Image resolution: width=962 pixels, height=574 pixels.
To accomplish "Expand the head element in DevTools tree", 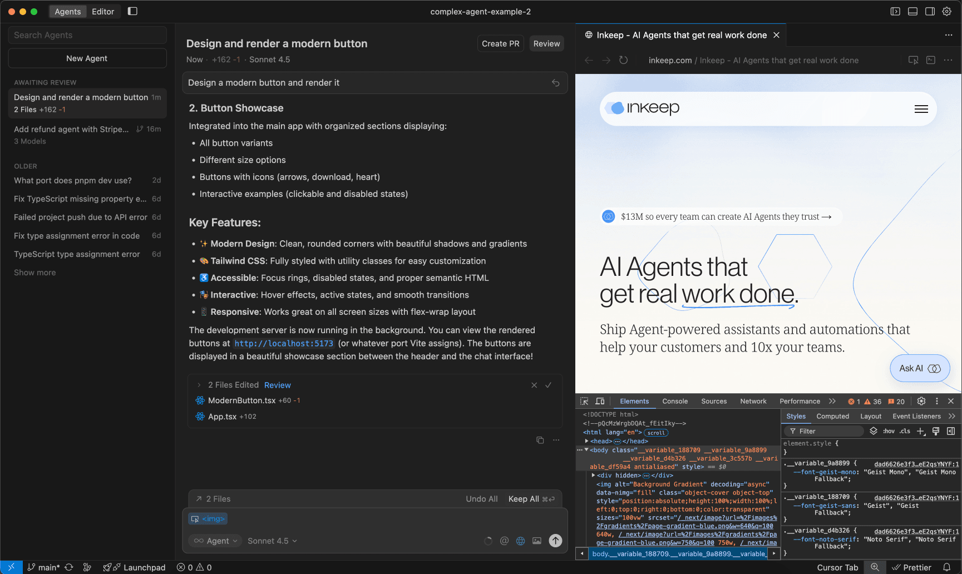I will [587, 441].
